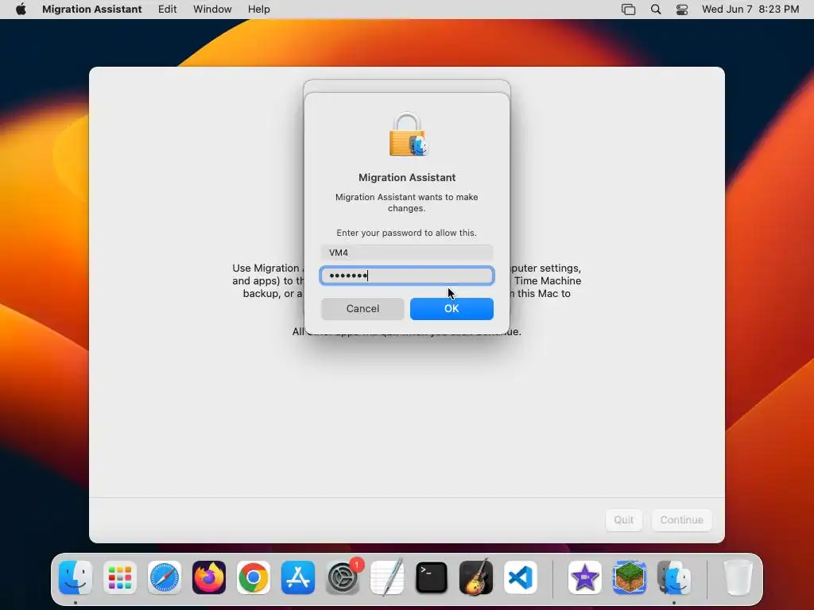The height and width of the screenshot is (610, 814).
Task: Click Quit in the Migration Assistant window
Action: coord(623,519)
